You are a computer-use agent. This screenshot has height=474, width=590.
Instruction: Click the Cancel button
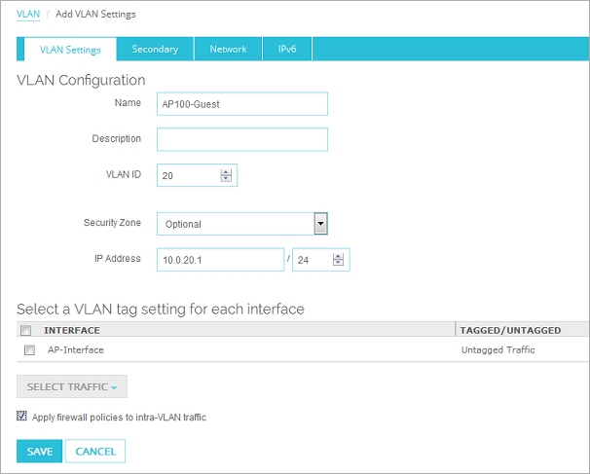pyautogui.click(x=95, y=452)
